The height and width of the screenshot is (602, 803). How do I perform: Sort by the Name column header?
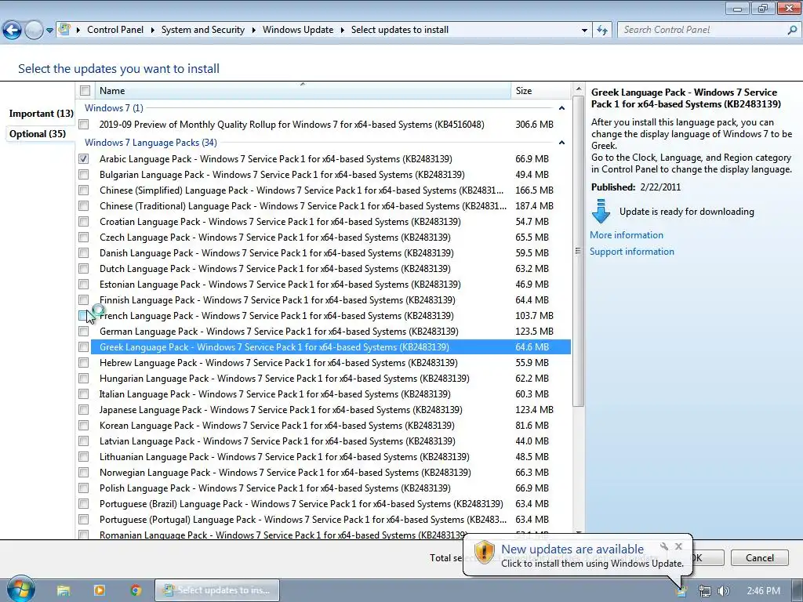(x=303, y=91)
